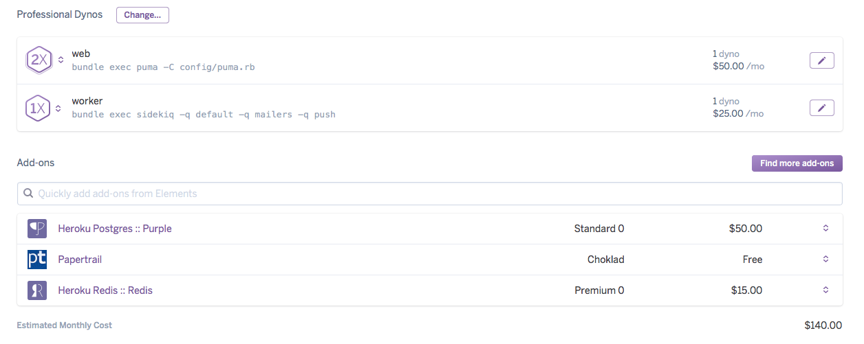Open dyno size selector arrows for web
Screen dimensions: 864x344
61,60
